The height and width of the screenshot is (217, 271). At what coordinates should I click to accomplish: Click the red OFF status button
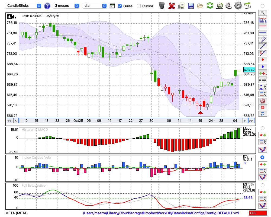[258, 213]
